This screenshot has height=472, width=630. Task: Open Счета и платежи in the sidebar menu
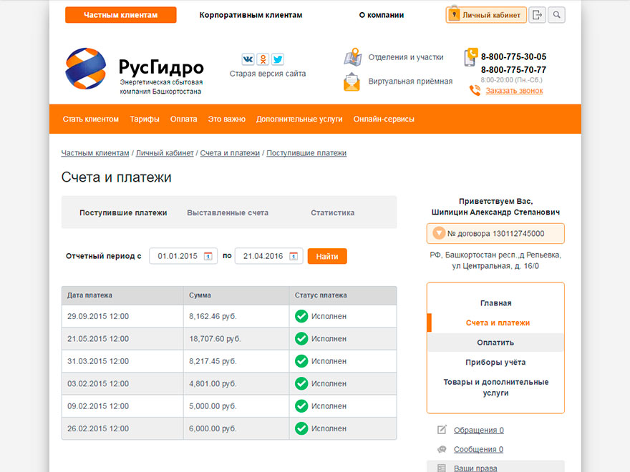(498, 323)
